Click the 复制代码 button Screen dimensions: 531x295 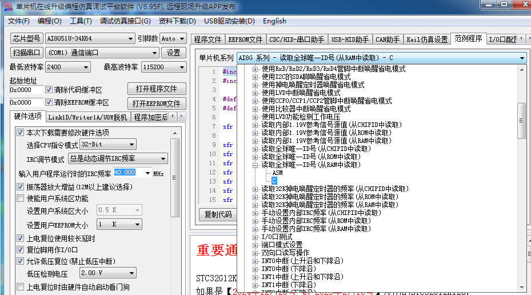pos(218,214)
